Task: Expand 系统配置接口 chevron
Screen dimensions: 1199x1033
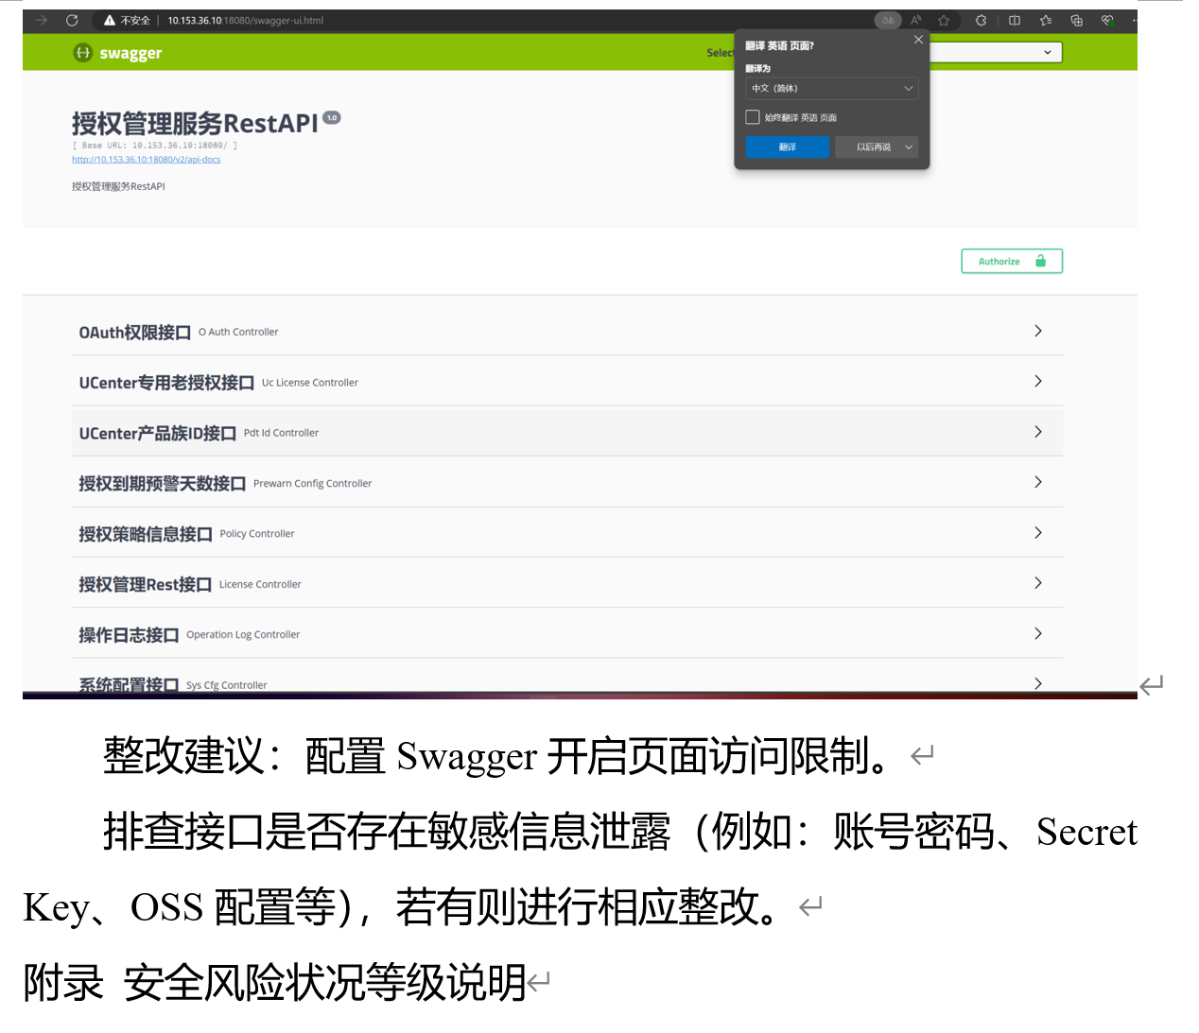Action: 1038,683
